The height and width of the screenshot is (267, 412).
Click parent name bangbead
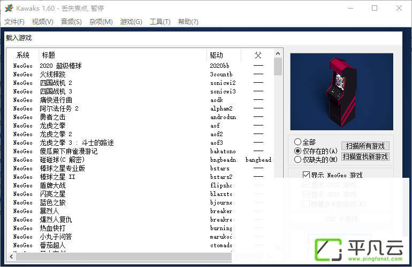(258, 160)
